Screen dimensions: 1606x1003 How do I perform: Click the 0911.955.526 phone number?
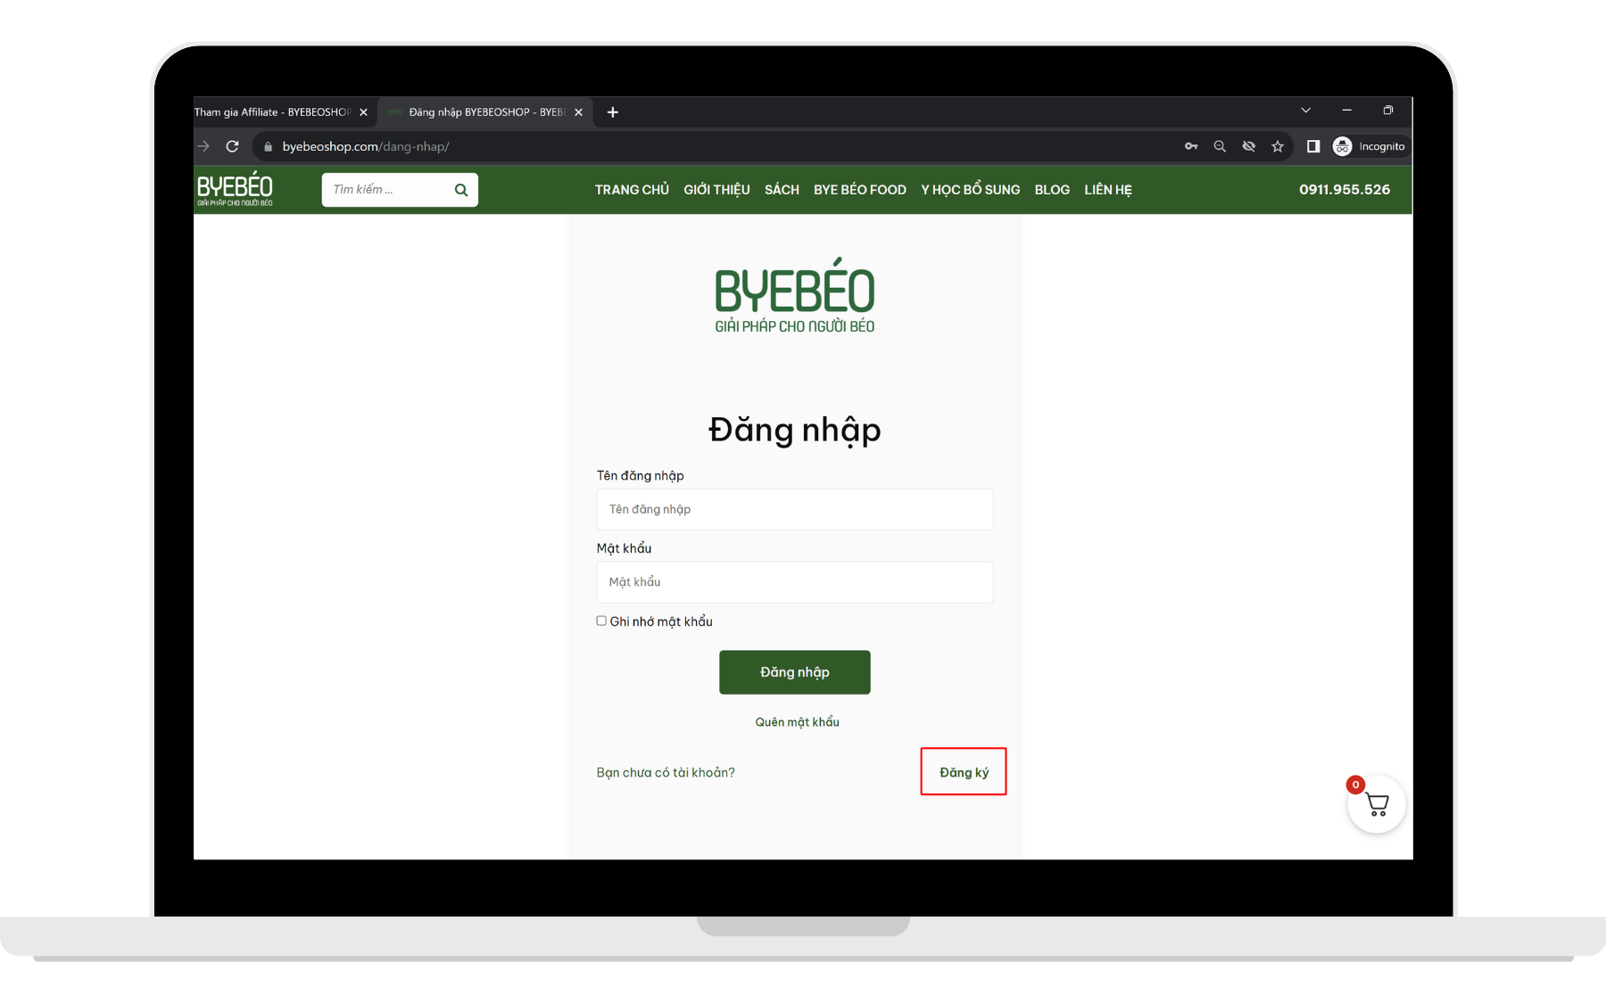1345,190
